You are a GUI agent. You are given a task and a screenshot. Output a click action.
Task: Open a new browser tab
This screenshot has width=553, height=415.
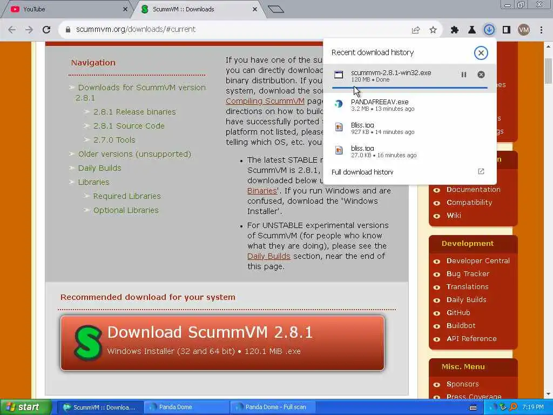pyautogui.click(x=276, y=9)
